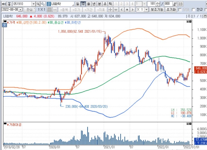Select the 년 yearly period button
Image resolution: width=207 pixels, height=150 pixels.
pyautogui.click(x=94, y=4)
